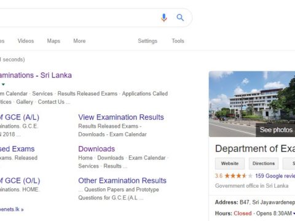Image resolution: width=295 pixels, height=221 pixels.
Task: Click the blue magnifier search icon
Action: 180,18
